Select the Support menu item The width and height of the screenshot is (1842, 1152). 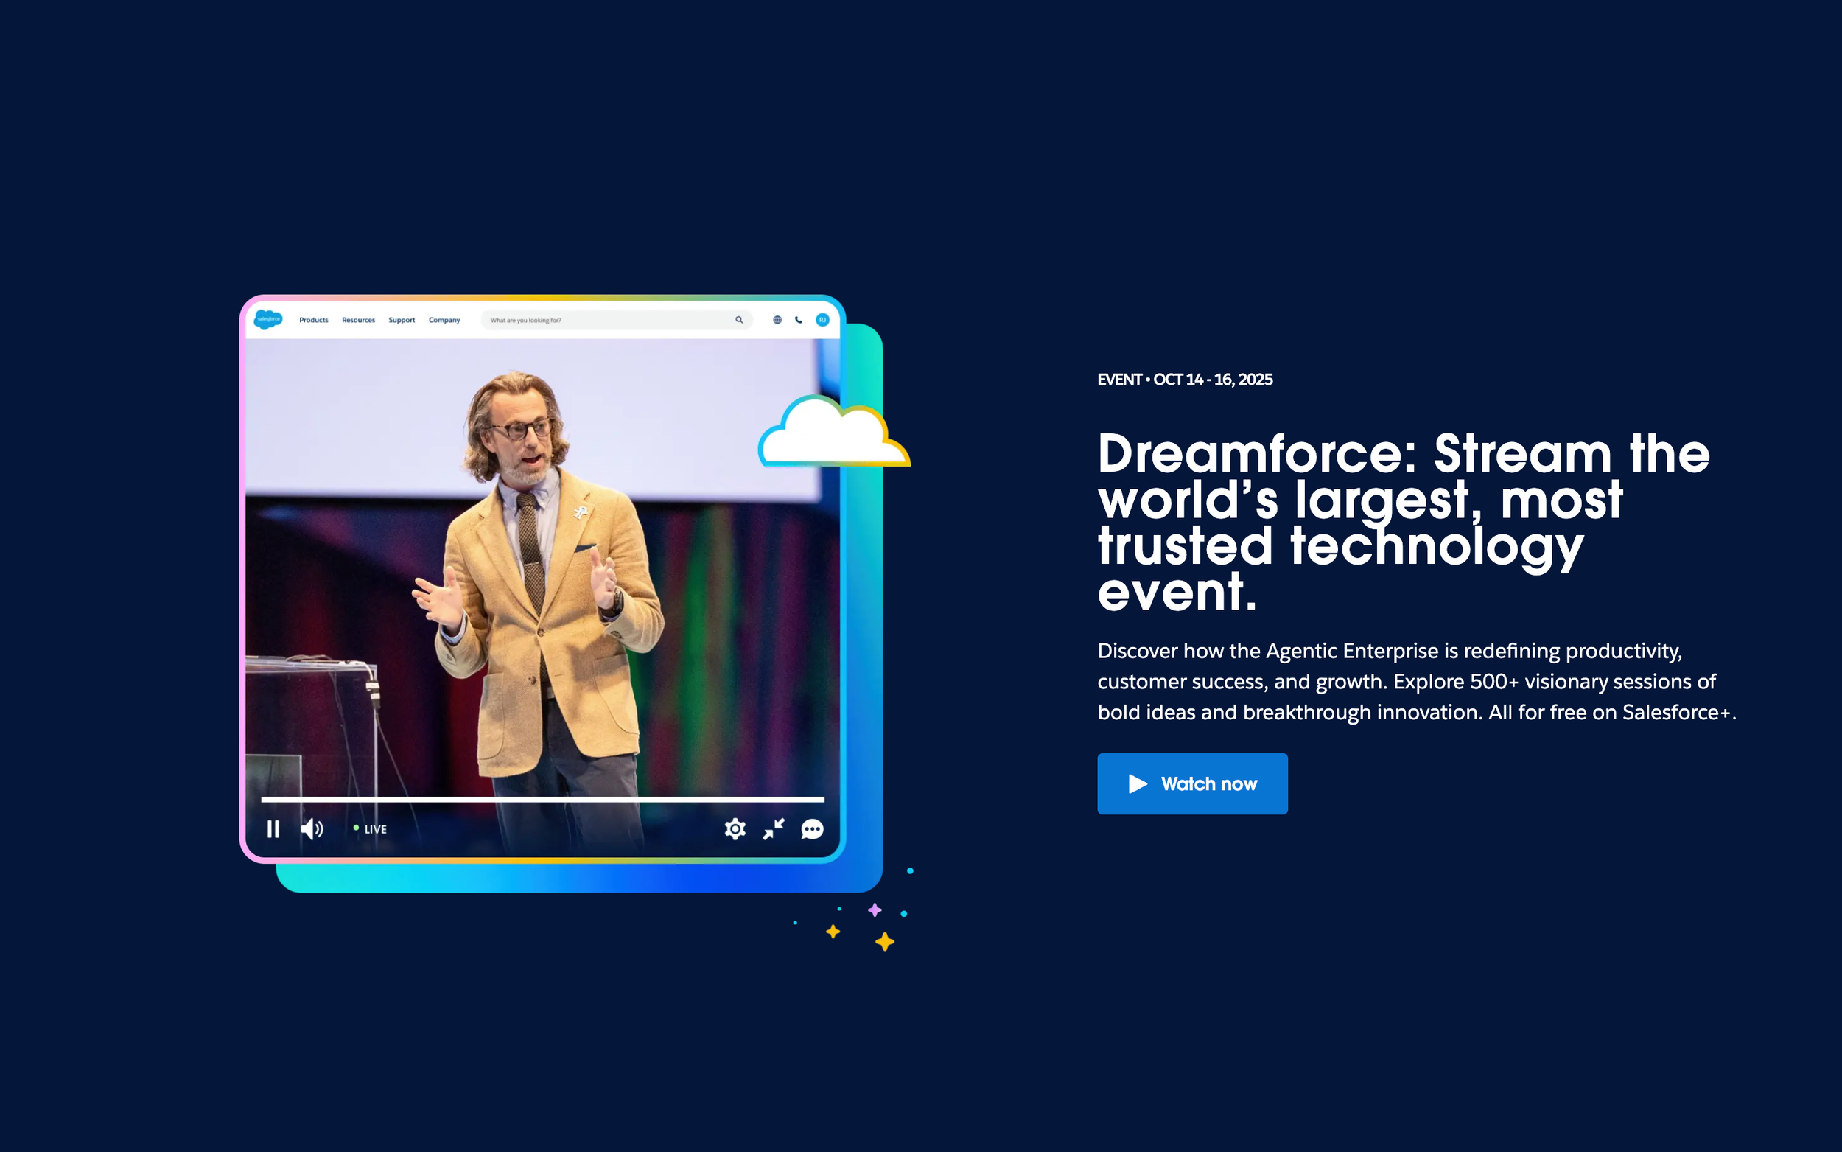pos(402,320)
